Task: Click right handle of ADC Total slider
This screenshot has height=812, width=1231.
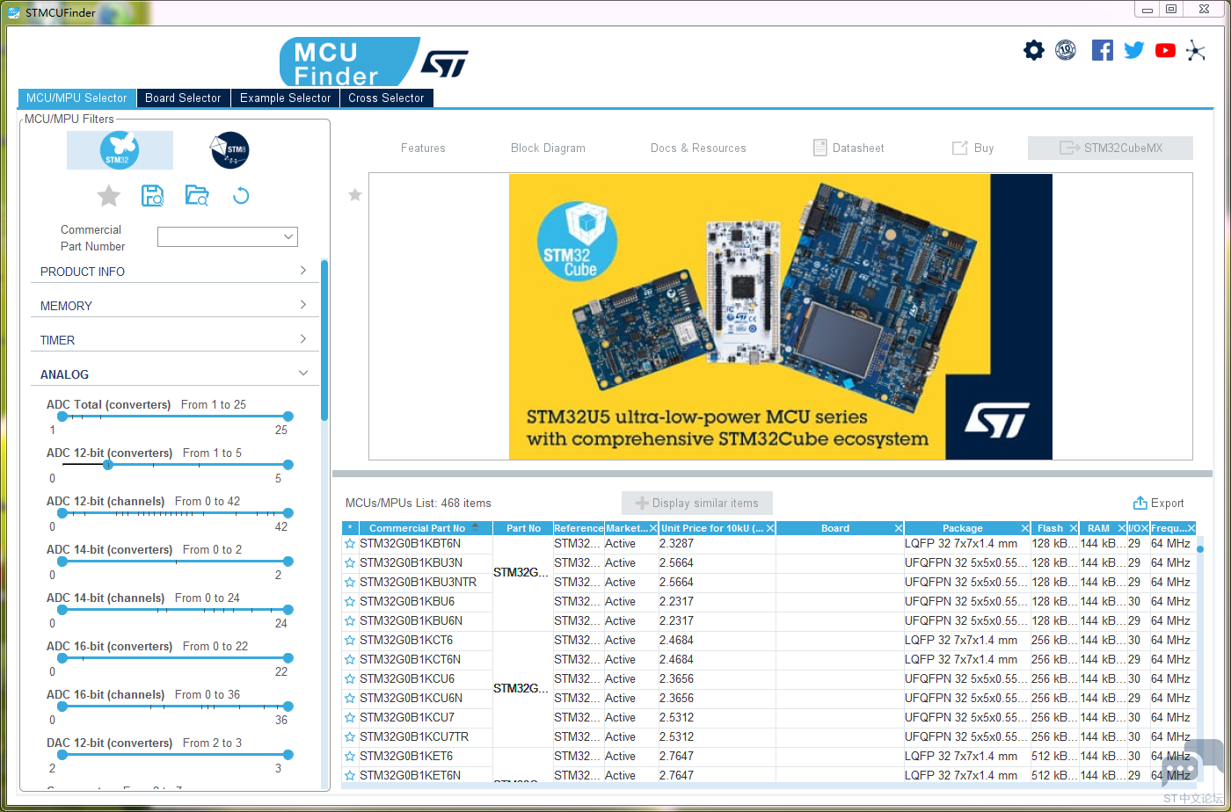Action: click(x=288, y=417)
